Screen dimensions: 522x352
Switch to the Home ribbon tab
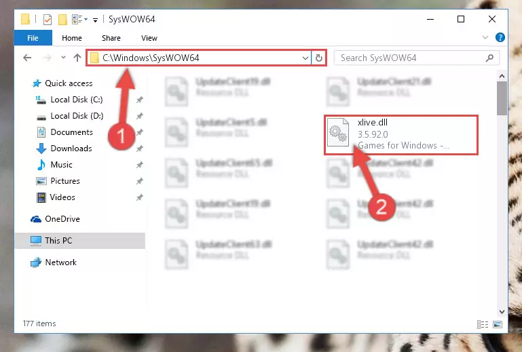(x=72, y=38)
